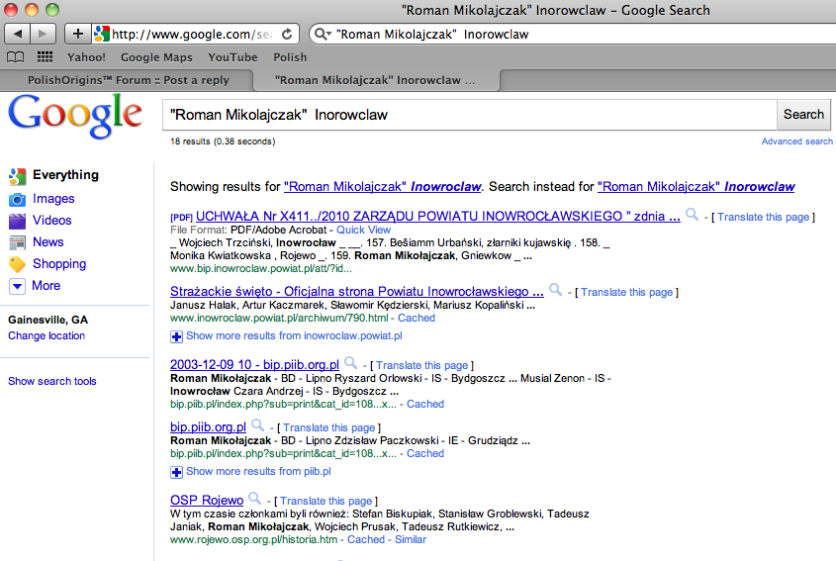Translate the UCHWAŁA PDF result page
This screenshot has width=836, height=561.
pyautogui.click(x=763, y=217)
